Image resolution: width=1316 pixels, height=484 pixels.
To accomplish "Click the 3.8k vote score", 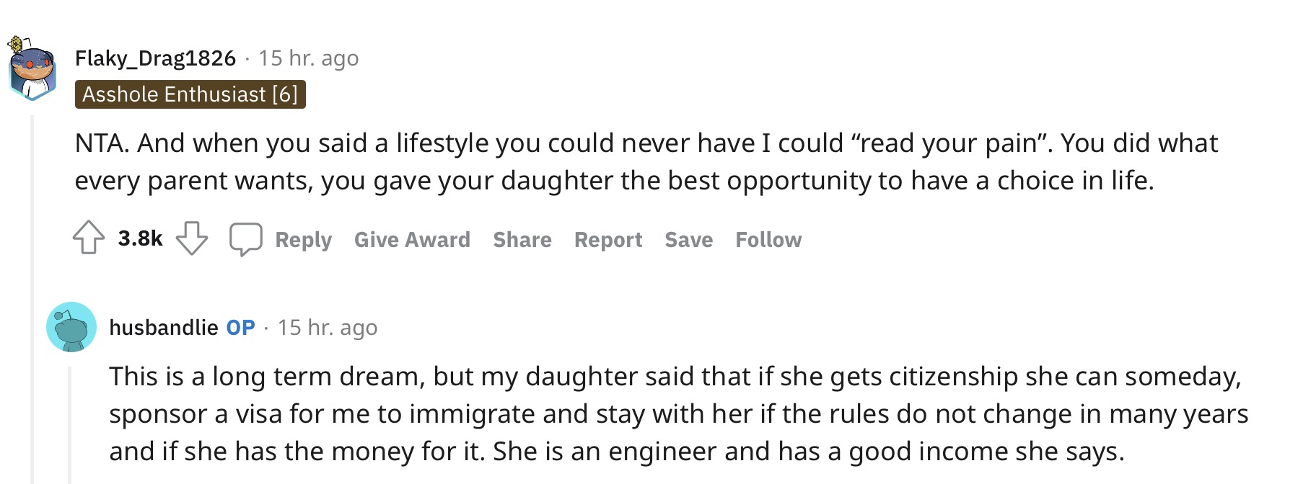I will [140, 238].
